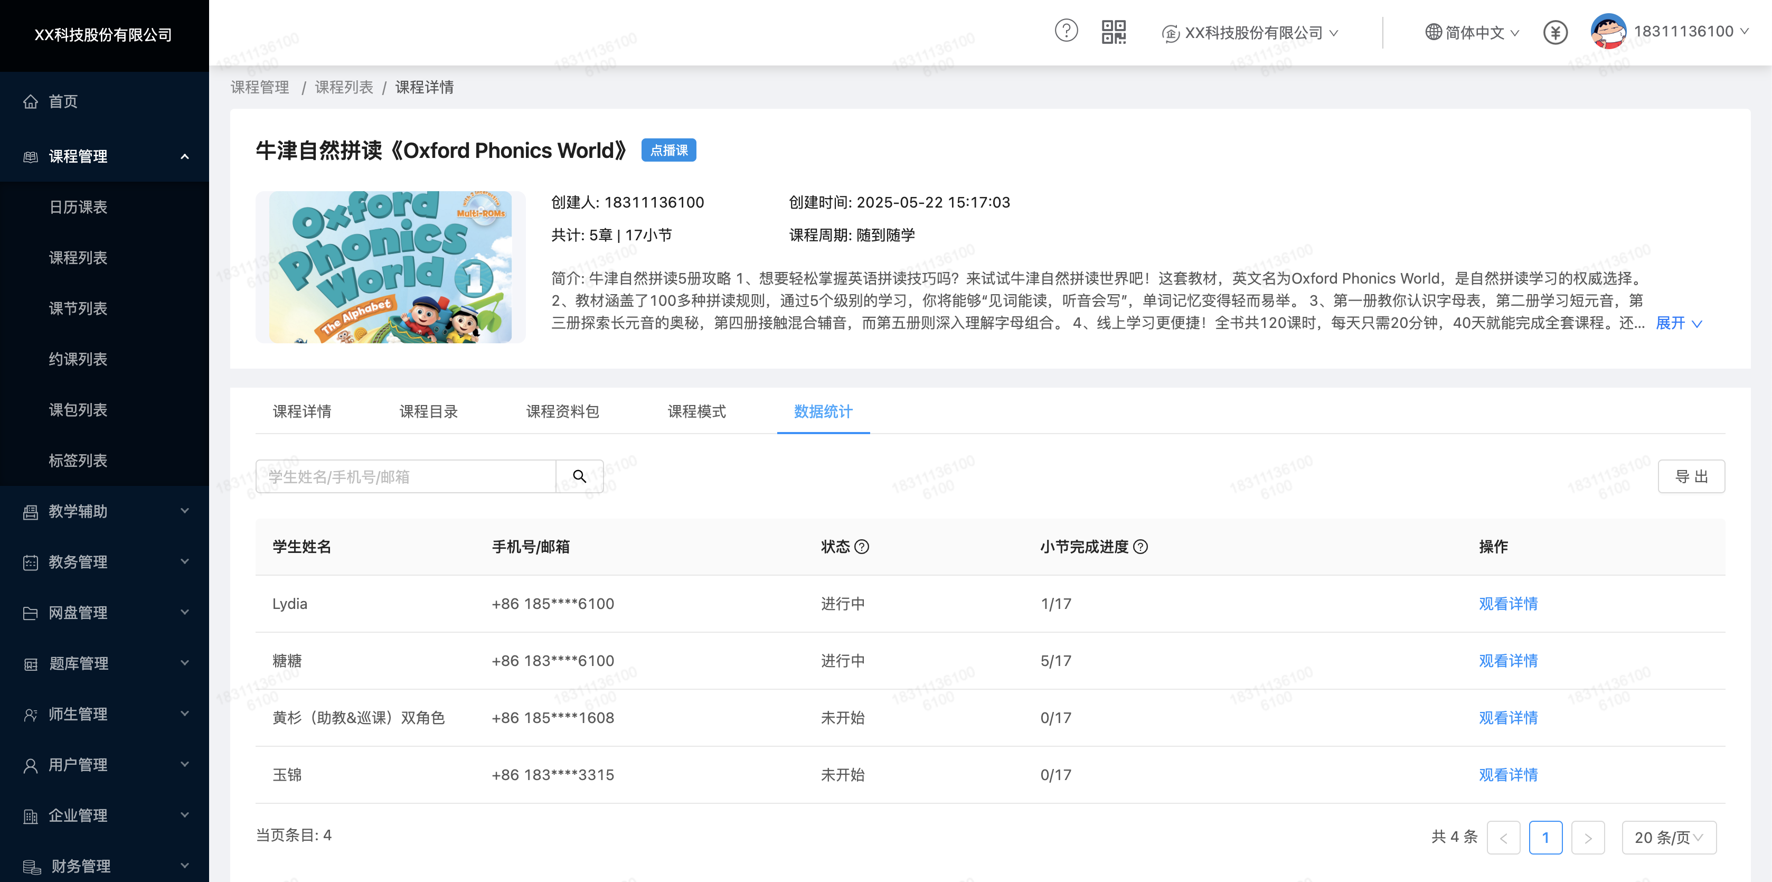1772x882 pixels.
Task: Click the yen currency icon
Action: pyautogui.click(x=1554, y=32)
